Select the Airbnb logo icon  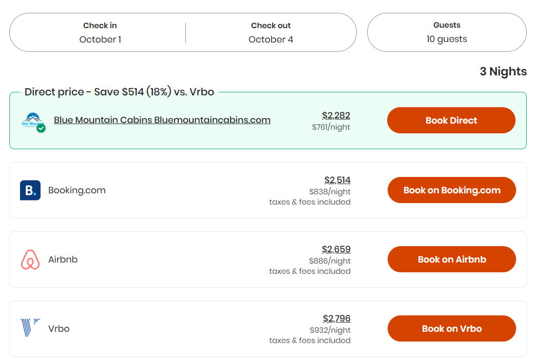[x=30, y=259]
